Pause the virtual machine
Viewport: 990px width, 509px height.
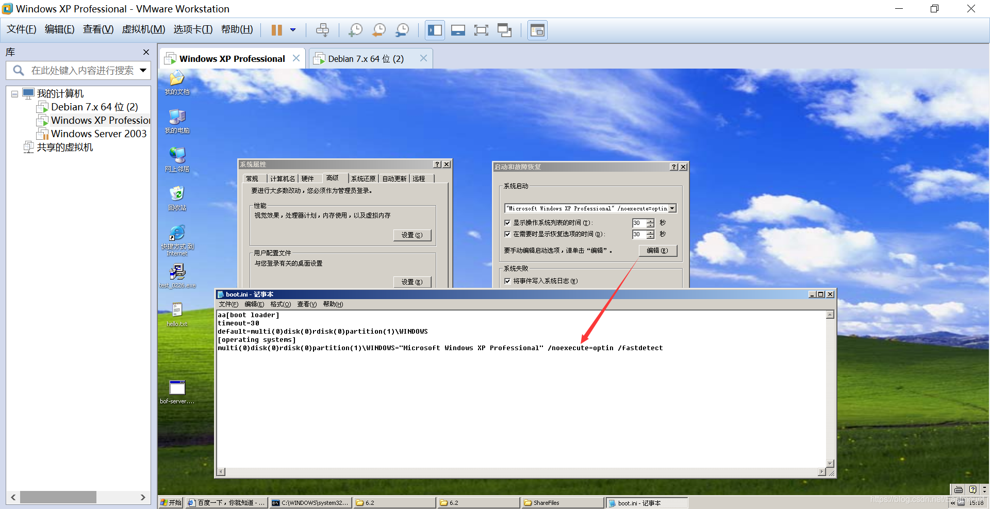[277, 30]
